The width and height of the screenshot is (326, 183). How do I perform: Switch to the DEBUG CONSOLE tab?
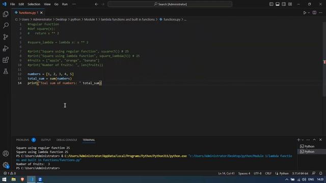click(67, 140)
